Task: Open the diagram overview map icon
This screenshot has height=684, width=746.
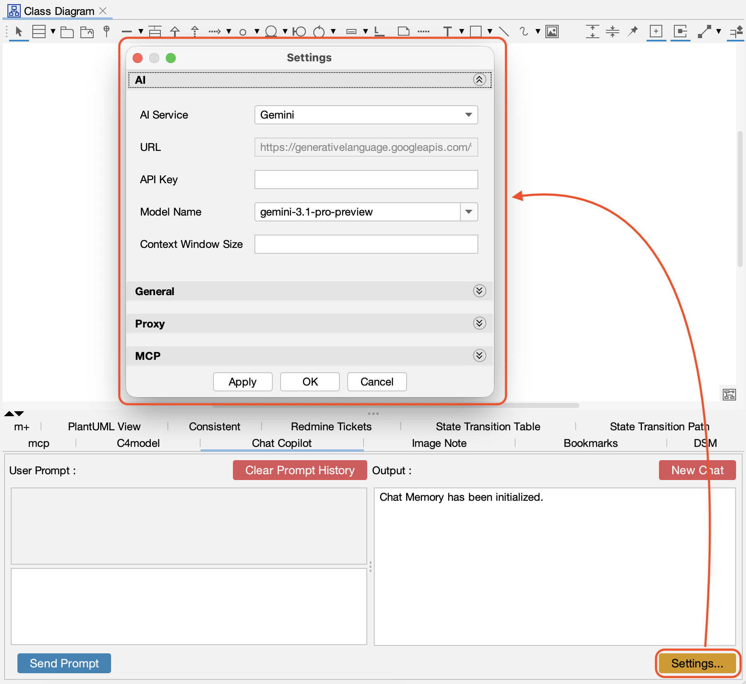Action: (x=729, y=395)
